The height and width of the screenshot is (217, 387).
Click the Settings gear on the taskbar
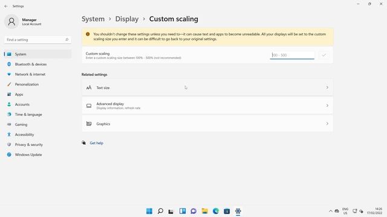[238, 211]
